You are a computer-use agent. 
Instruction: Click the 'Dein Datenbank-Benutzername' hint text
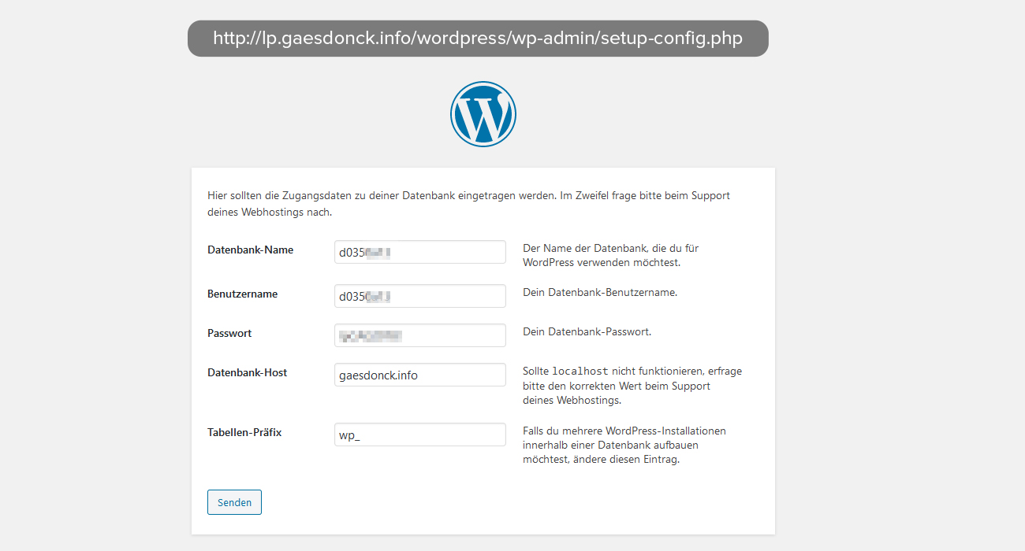(x=599, y=293)
